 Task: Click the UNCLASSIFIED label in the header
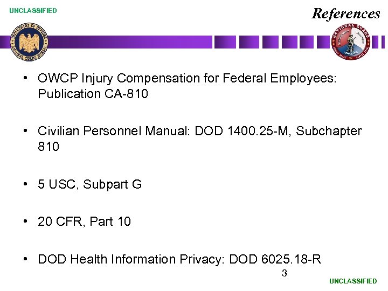pyautogui.click(x=33, y=11)
